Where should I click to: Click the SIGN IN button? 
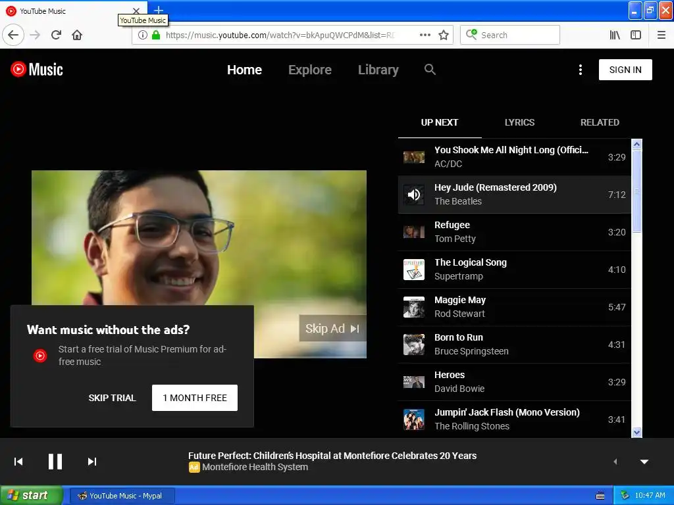[x=625, y=70]
